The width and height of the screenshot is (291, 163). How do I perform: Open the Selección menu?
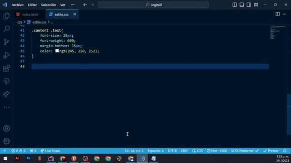[49, 5]
